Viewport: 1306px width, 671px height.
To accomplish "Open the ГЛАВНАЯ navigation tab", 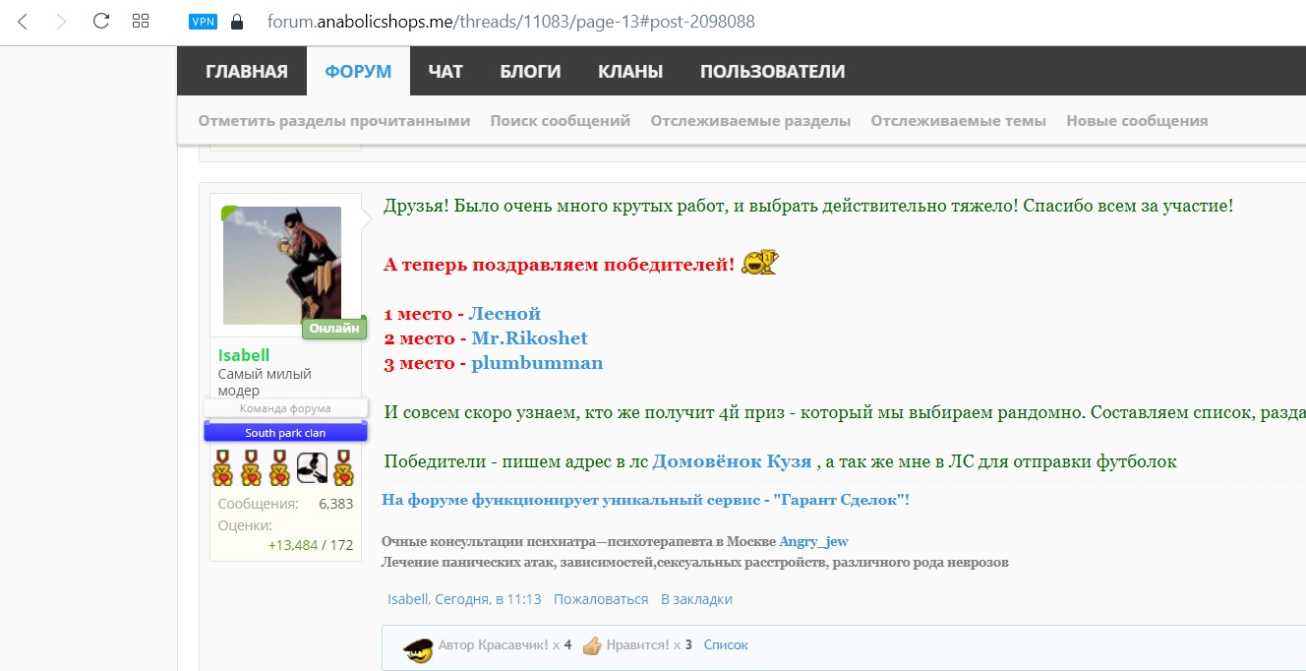I will click(x=247, y=72).
